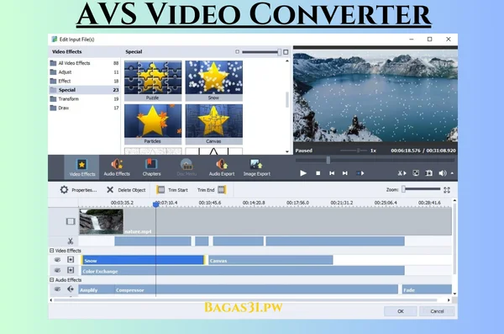Viewport: 504px width, 334px height.
Task: Select the Amplify audio effect clip
Action: (97, 289)
